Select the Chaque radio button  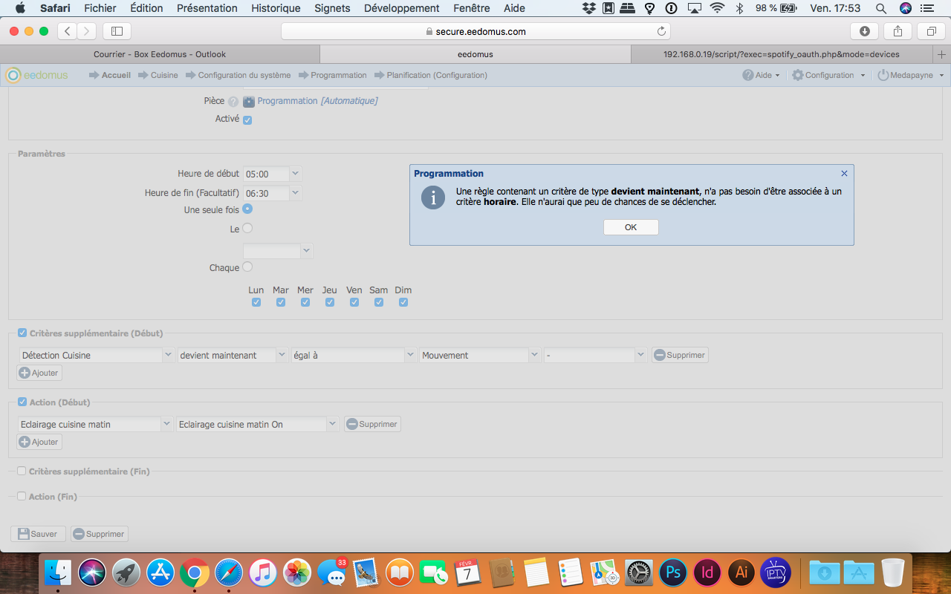pos(247,267)
